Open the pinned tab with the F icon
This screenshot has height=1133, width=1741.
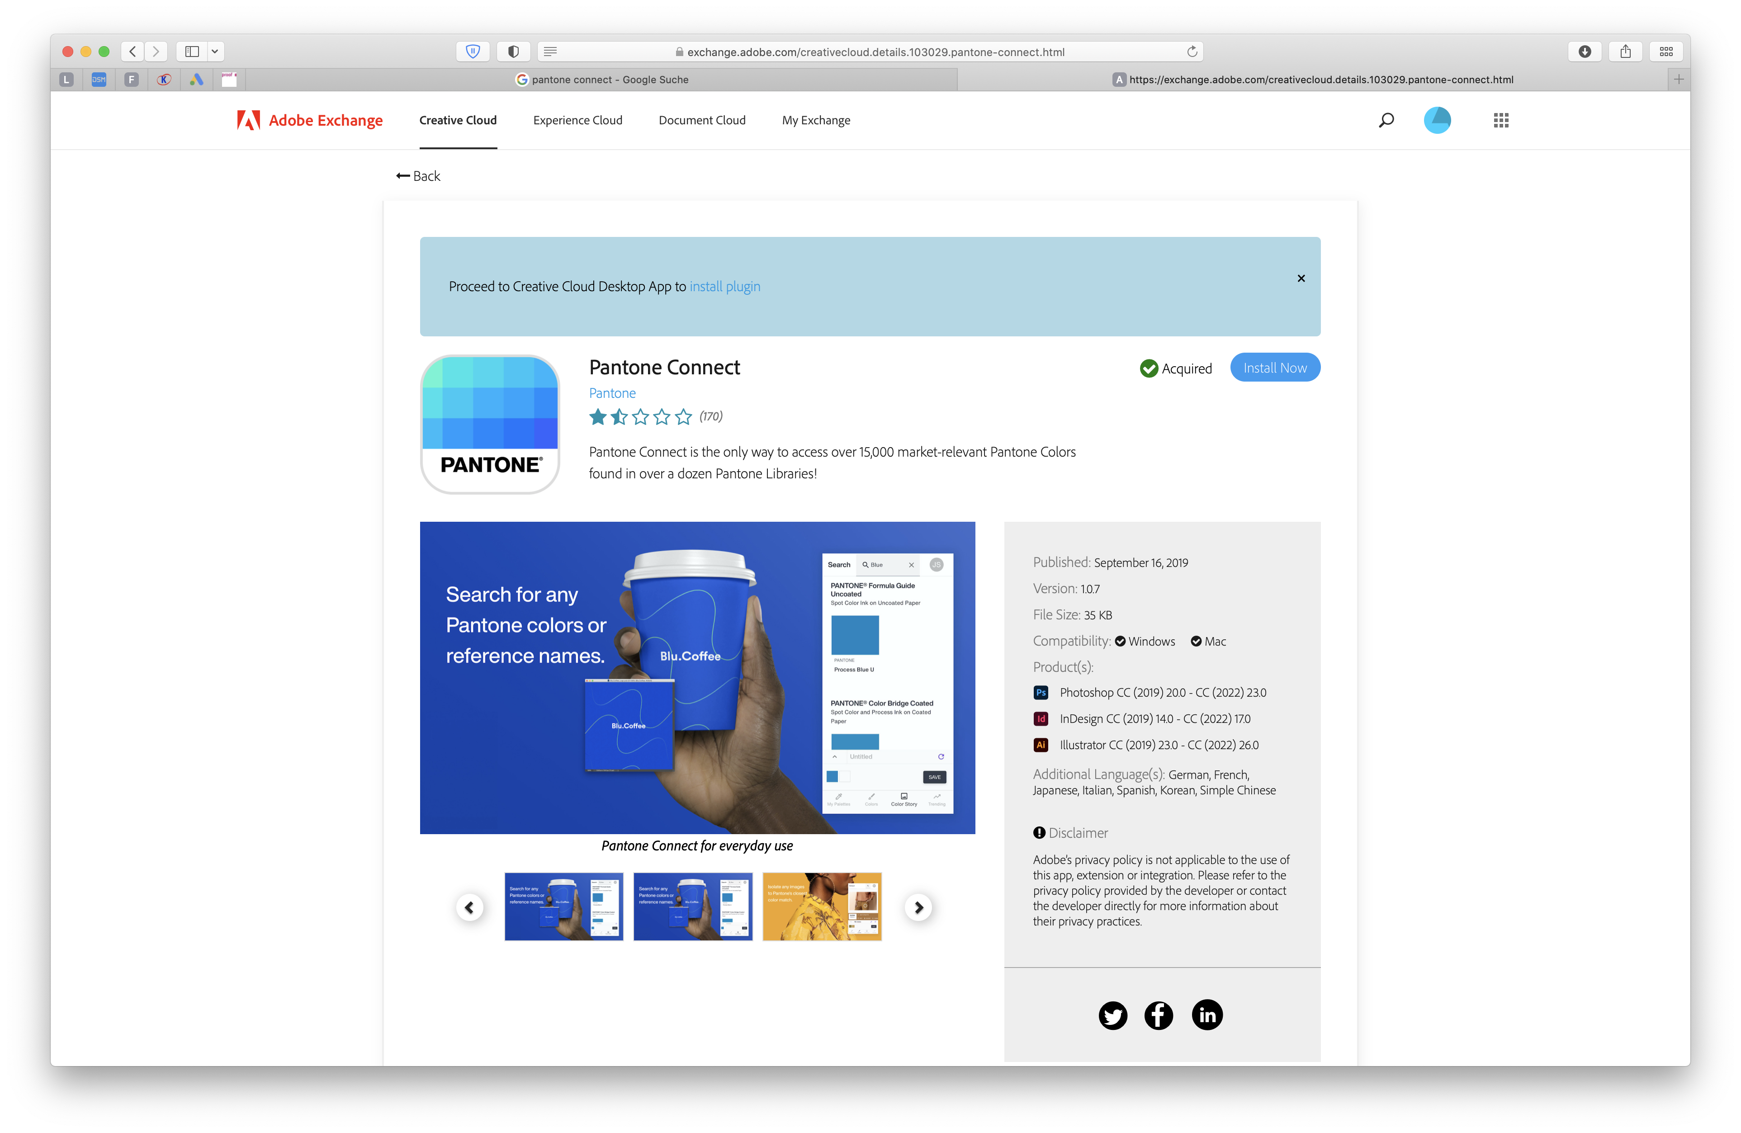(x=131, y=79)
